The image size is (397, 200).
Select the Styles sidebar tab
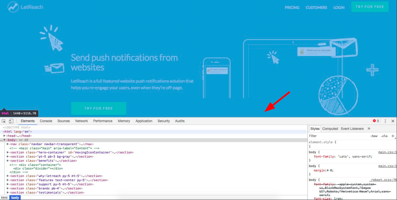click(x=315, y=129)
